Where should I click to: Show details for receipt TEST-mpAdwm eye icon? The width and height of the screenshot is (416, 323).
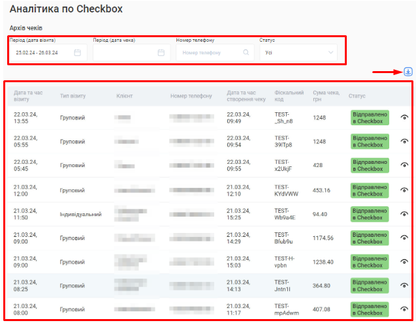pos(404,309)
